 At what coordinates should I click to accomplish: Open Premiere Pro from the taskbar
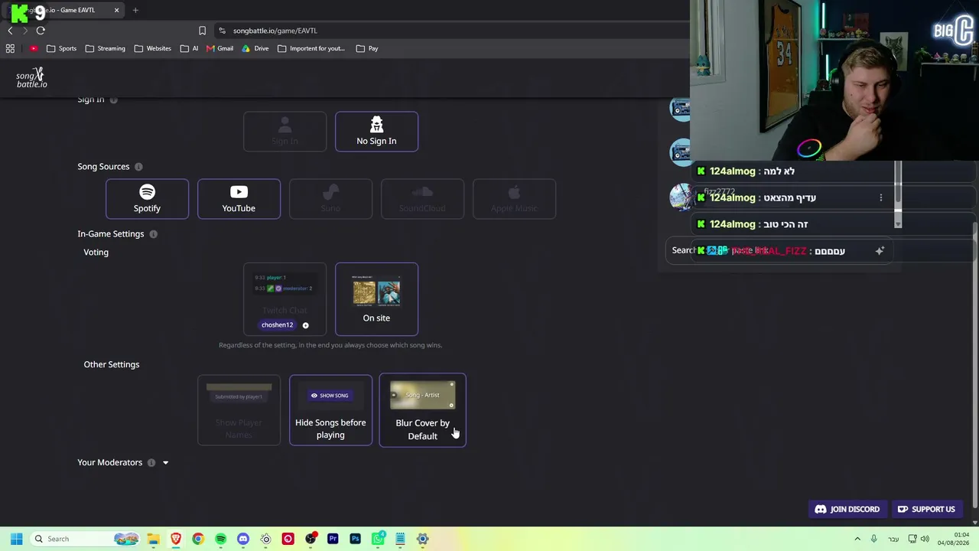(333, 539)
